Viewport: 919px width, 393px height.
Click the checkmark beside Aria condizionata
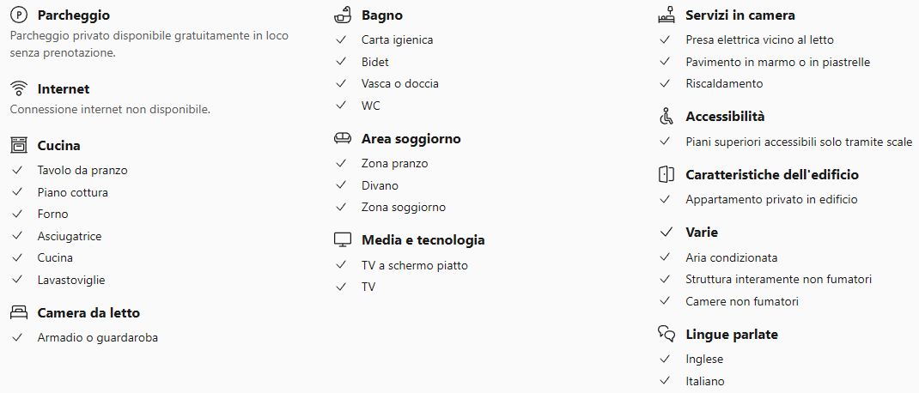pos(665,257)
